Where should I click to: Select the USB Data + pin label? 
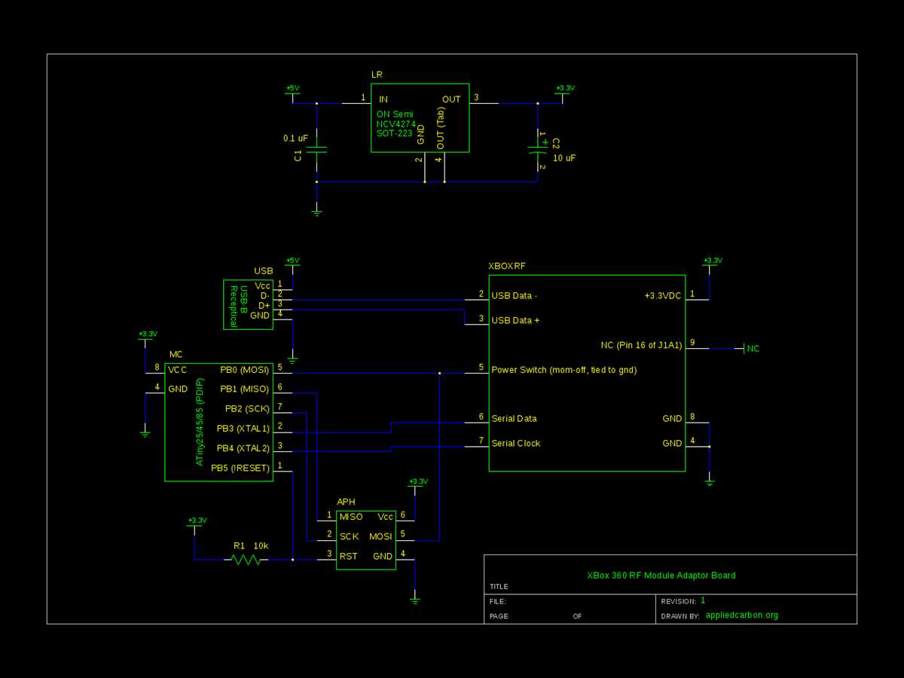(x=515, y=320)
